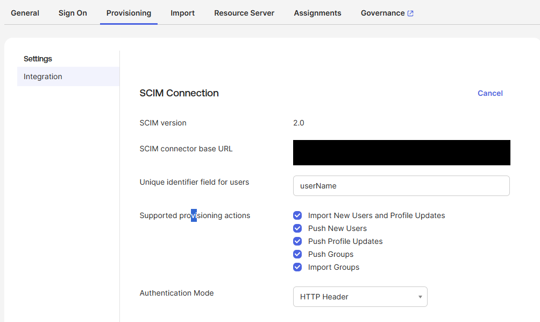Open the General tab
The width and height of the screenshot is (540, 322).
pyautogui.click(x=25, y=13)
